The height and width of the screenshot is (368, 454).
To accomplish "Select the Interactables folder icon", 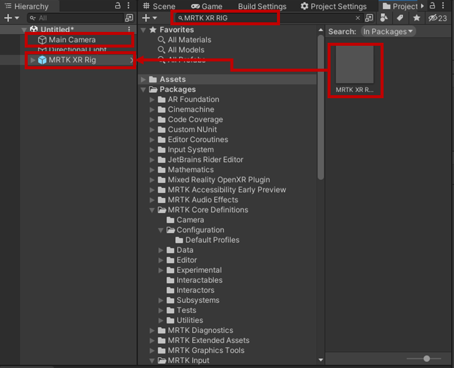I will coord(170,280).
